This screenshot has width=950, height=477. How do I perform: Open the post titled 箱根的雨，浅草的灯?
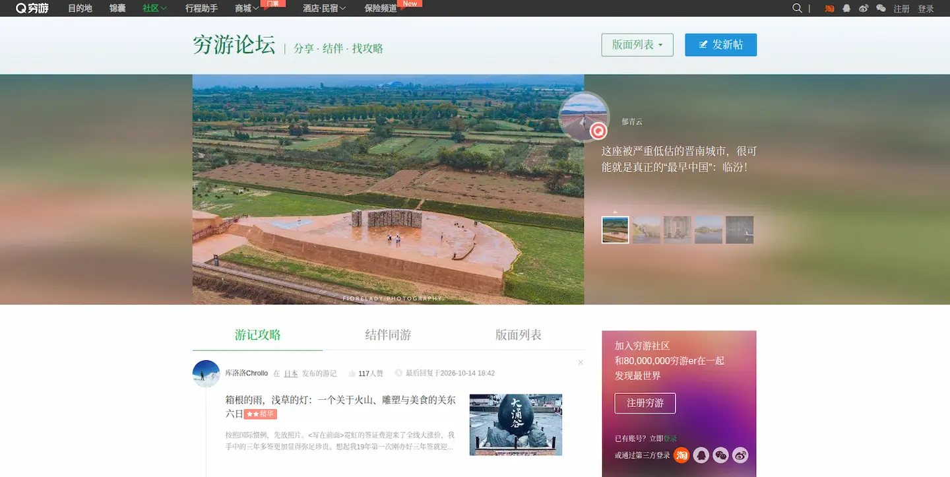[340, 406]
